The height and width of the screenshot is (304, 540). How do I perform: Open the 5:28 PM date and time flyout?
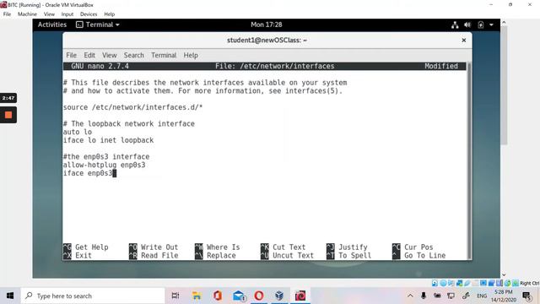pyautogui.click(x=504, y=296)
